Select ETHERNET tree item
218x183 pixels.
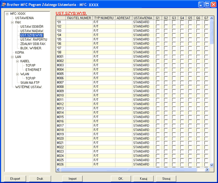(34, 70)
